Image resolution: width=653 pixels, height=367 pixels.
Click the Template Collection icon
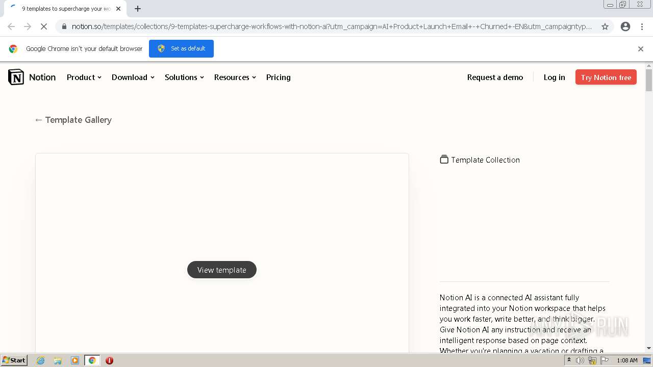tap(444, 160)
